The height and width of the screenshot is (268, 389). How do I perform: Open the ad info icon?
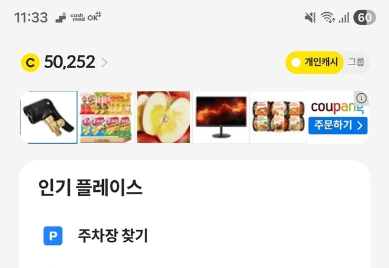coord(361,98)
